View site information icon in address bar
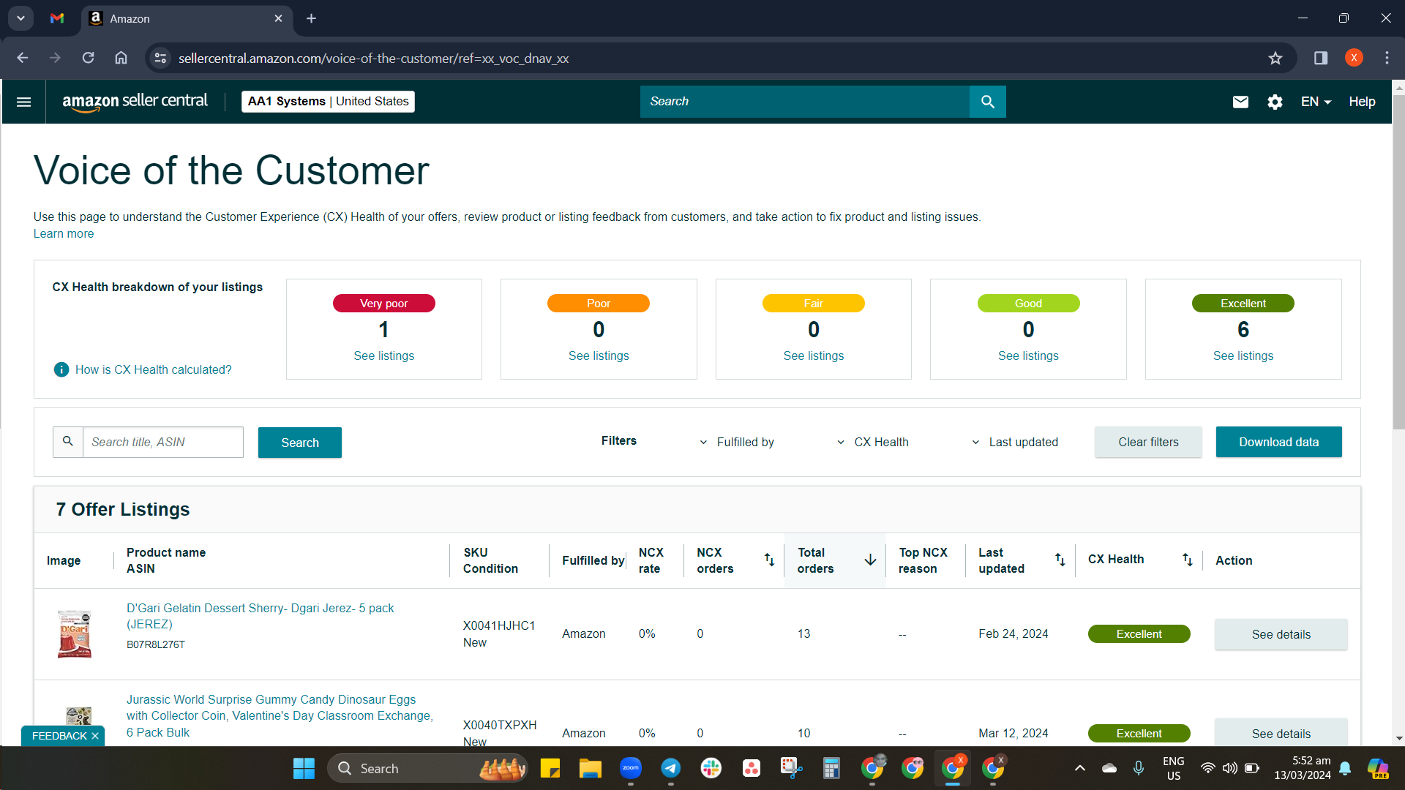 (x=160, y=58)
